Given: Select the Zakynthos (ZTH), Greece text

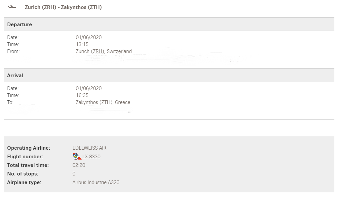Looking at the screenshot, I should click(x=103, y=102).
